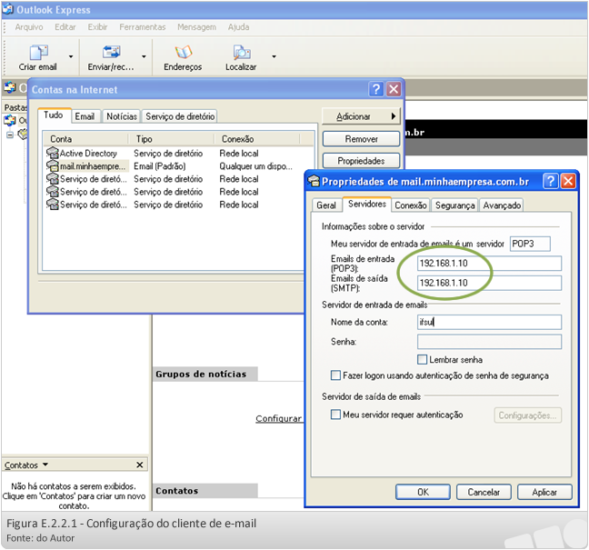The height and width of the screenshot is (550, 589).
Task: Open the Enviar/receber dropdown arrow
Action: [144, 56]
